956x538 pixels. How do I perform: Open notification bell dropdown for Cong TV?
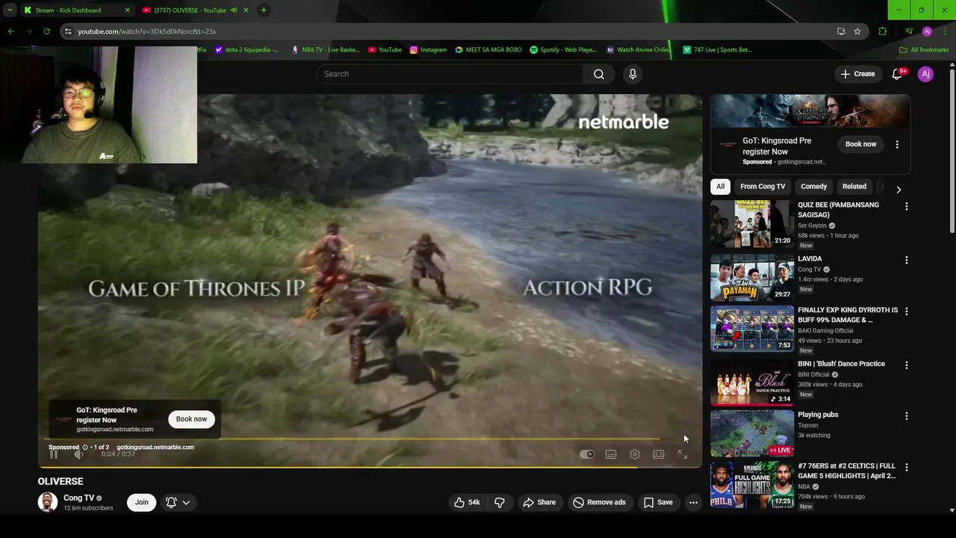pyautogui.click(x=178, y=502)
